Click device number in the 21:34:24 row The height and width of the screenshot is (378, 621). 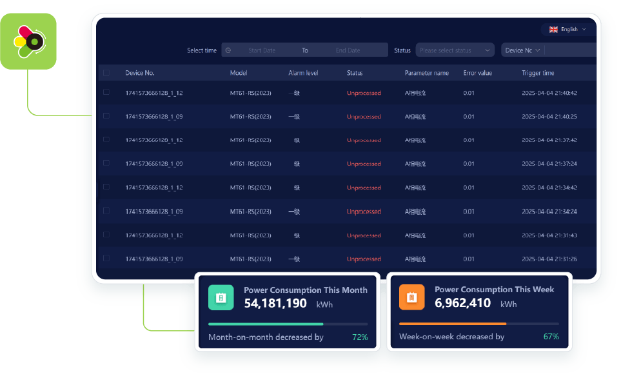[x=153, y=212]
